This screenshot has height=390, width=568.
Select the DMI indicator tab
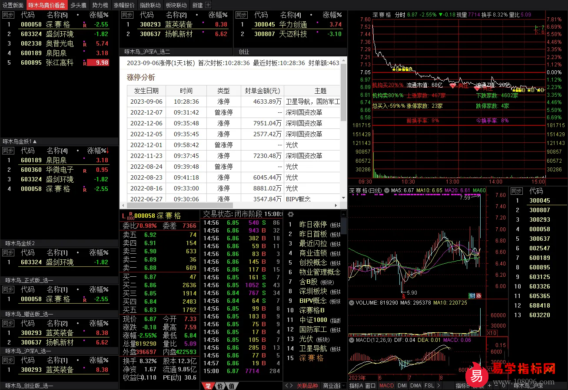click(x=402, y=386)
